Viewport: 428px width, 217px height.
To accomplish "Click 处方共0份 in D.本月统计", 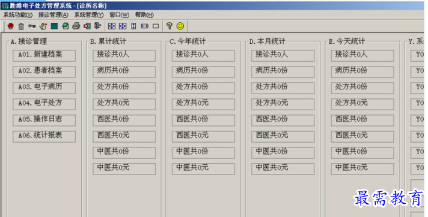I will [283, 88].
